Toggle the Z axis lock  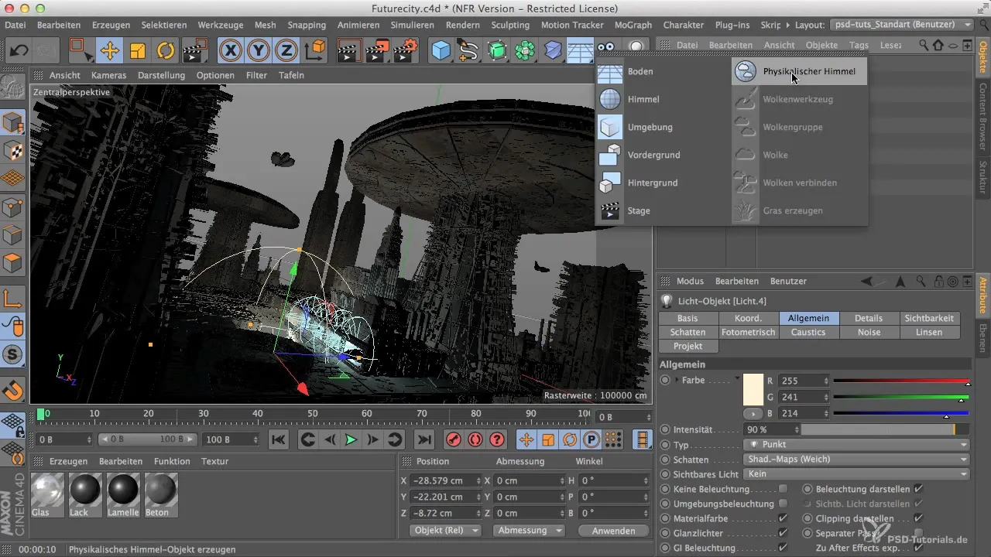286,51
